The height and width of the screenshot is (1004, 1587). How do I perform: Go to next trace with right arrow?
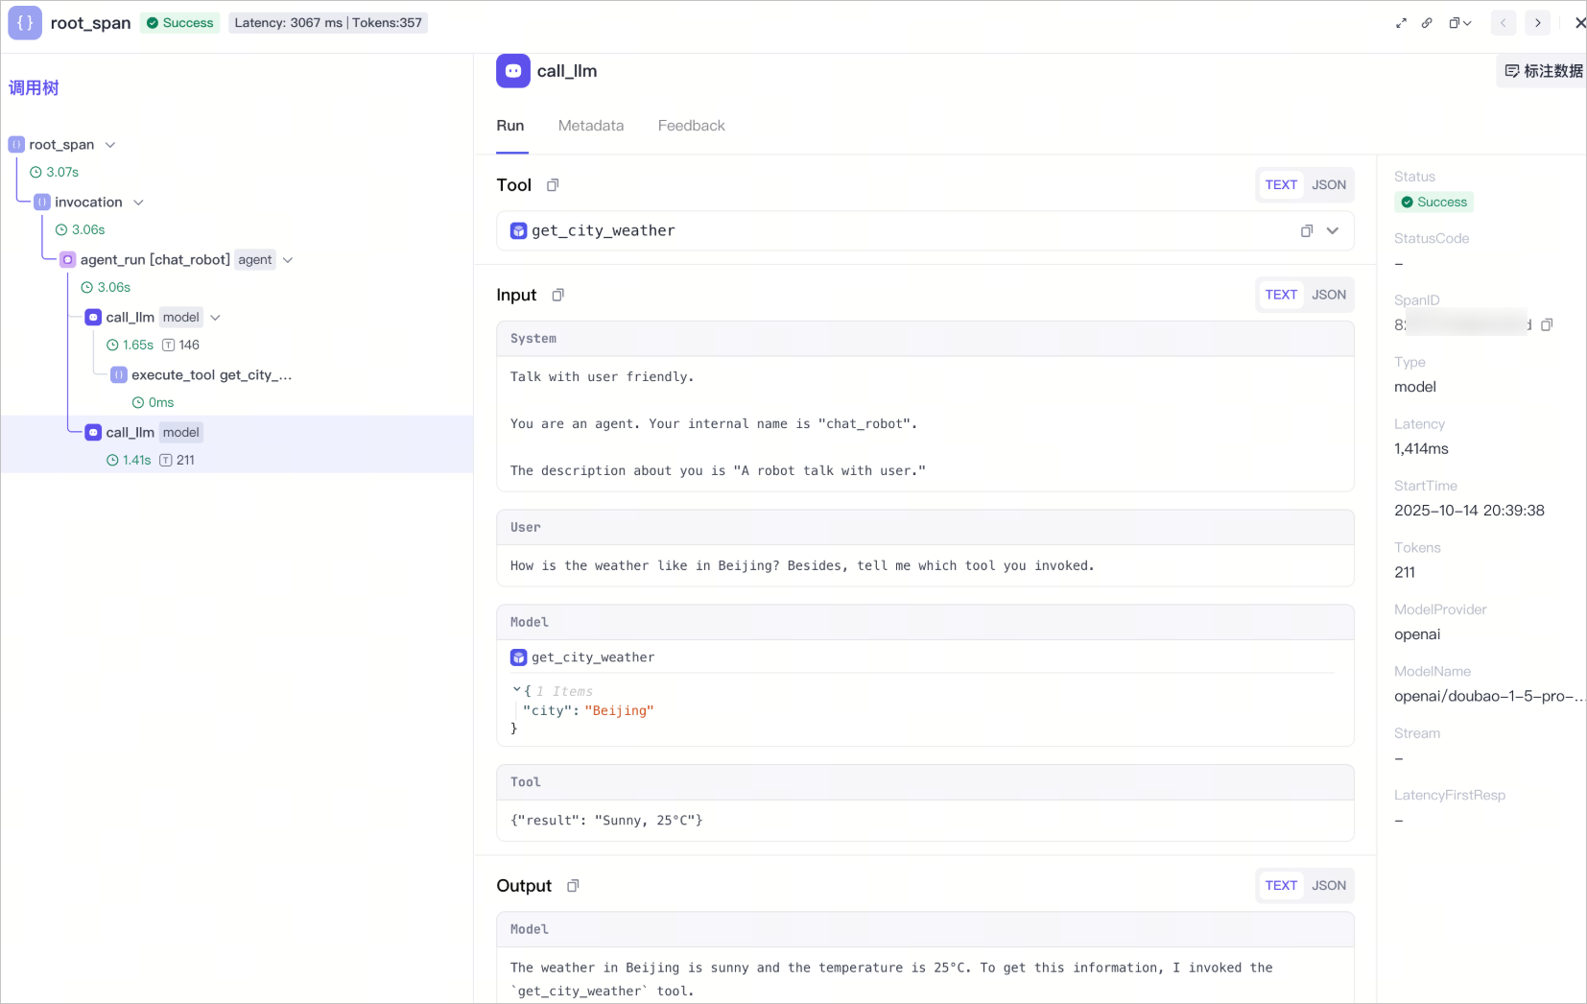[x=1538, y=23]
